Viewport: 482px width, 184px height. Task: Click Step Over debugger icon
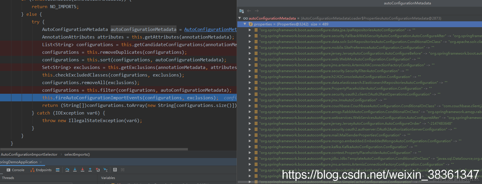click(x=67, y=170)
